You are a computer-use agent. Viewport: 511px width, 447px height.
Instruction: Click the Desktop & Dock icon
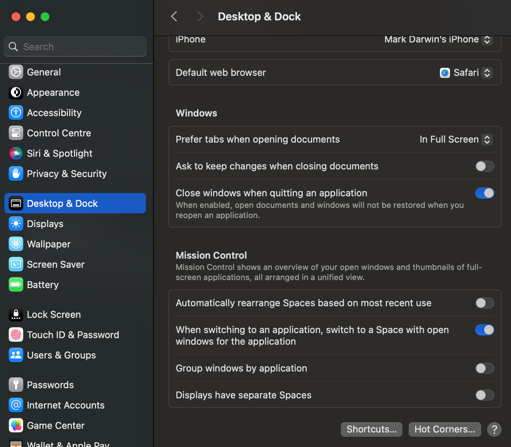pos(16,204)
